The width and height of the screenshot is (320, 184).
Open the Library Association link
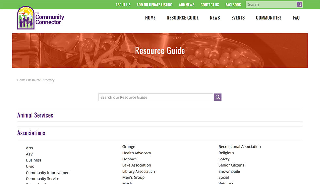[x=138, y=171]
